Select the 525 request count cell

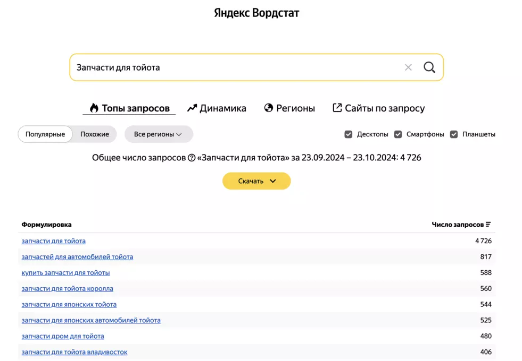(x=486, y=320)
